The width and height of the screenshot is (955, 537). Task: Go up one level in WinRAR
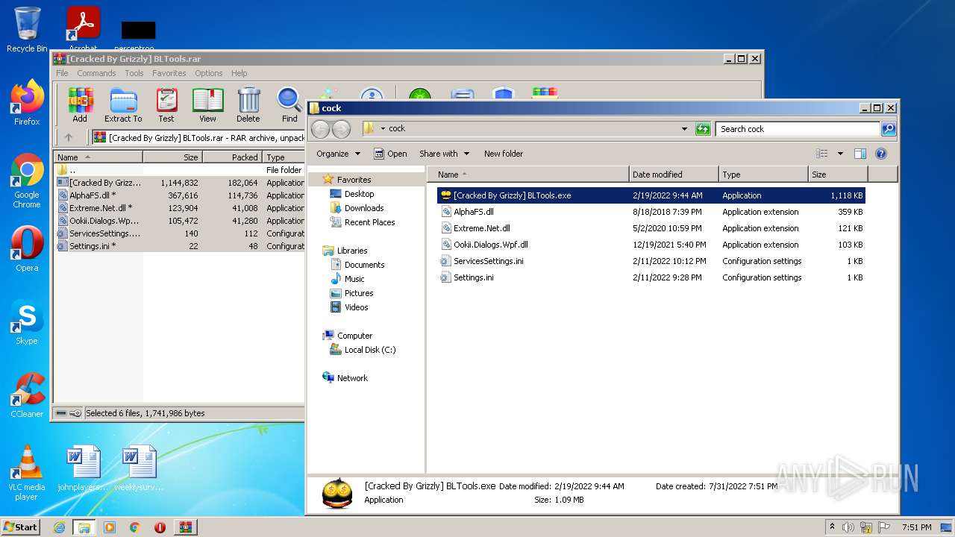click(x=69, y=137)
